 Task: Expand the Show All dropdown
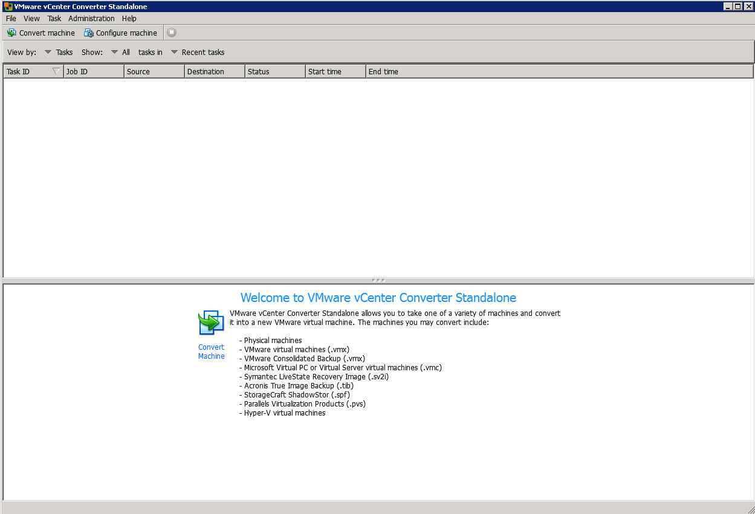pos(114,52)
